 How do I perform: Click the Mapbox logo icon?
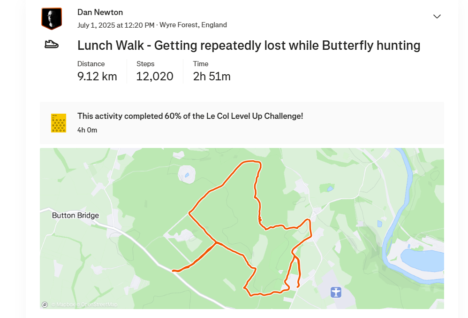[45, 304]
